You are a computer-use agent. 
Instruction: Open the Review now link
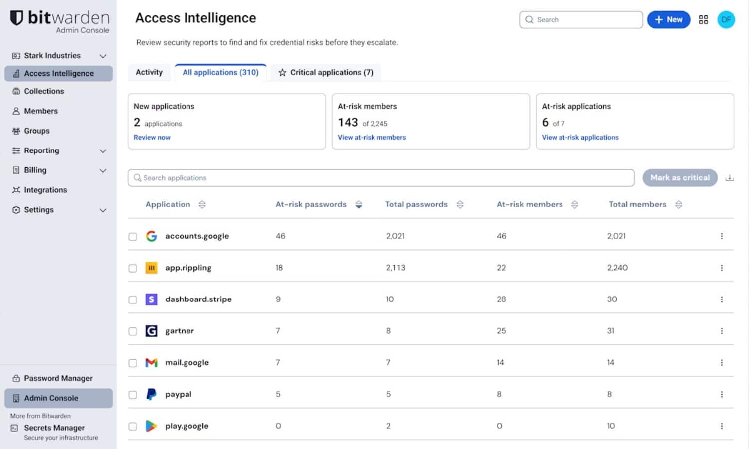(152, 137)
